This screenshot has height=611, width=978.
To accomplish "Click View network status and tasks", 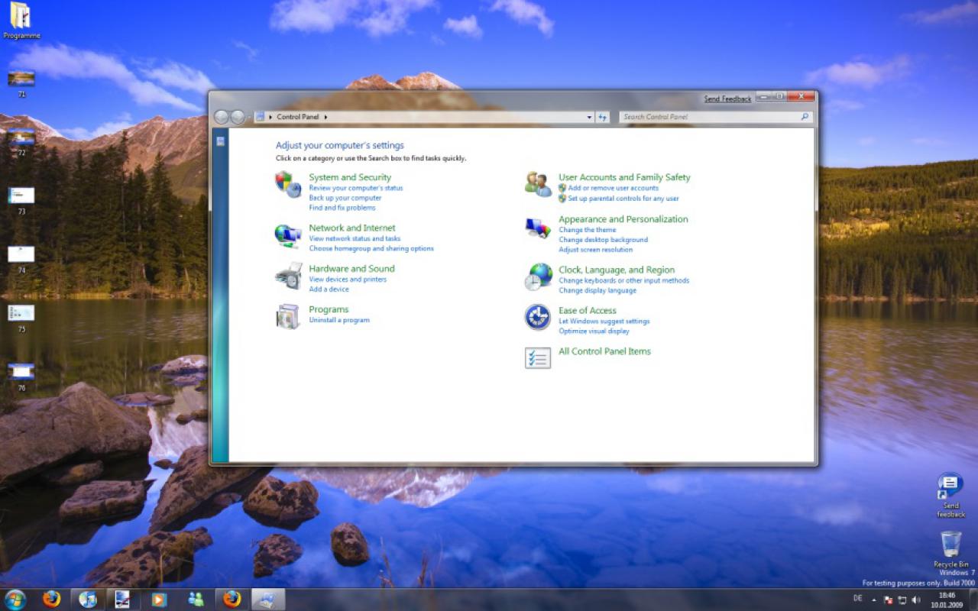I will pos(355,238).
